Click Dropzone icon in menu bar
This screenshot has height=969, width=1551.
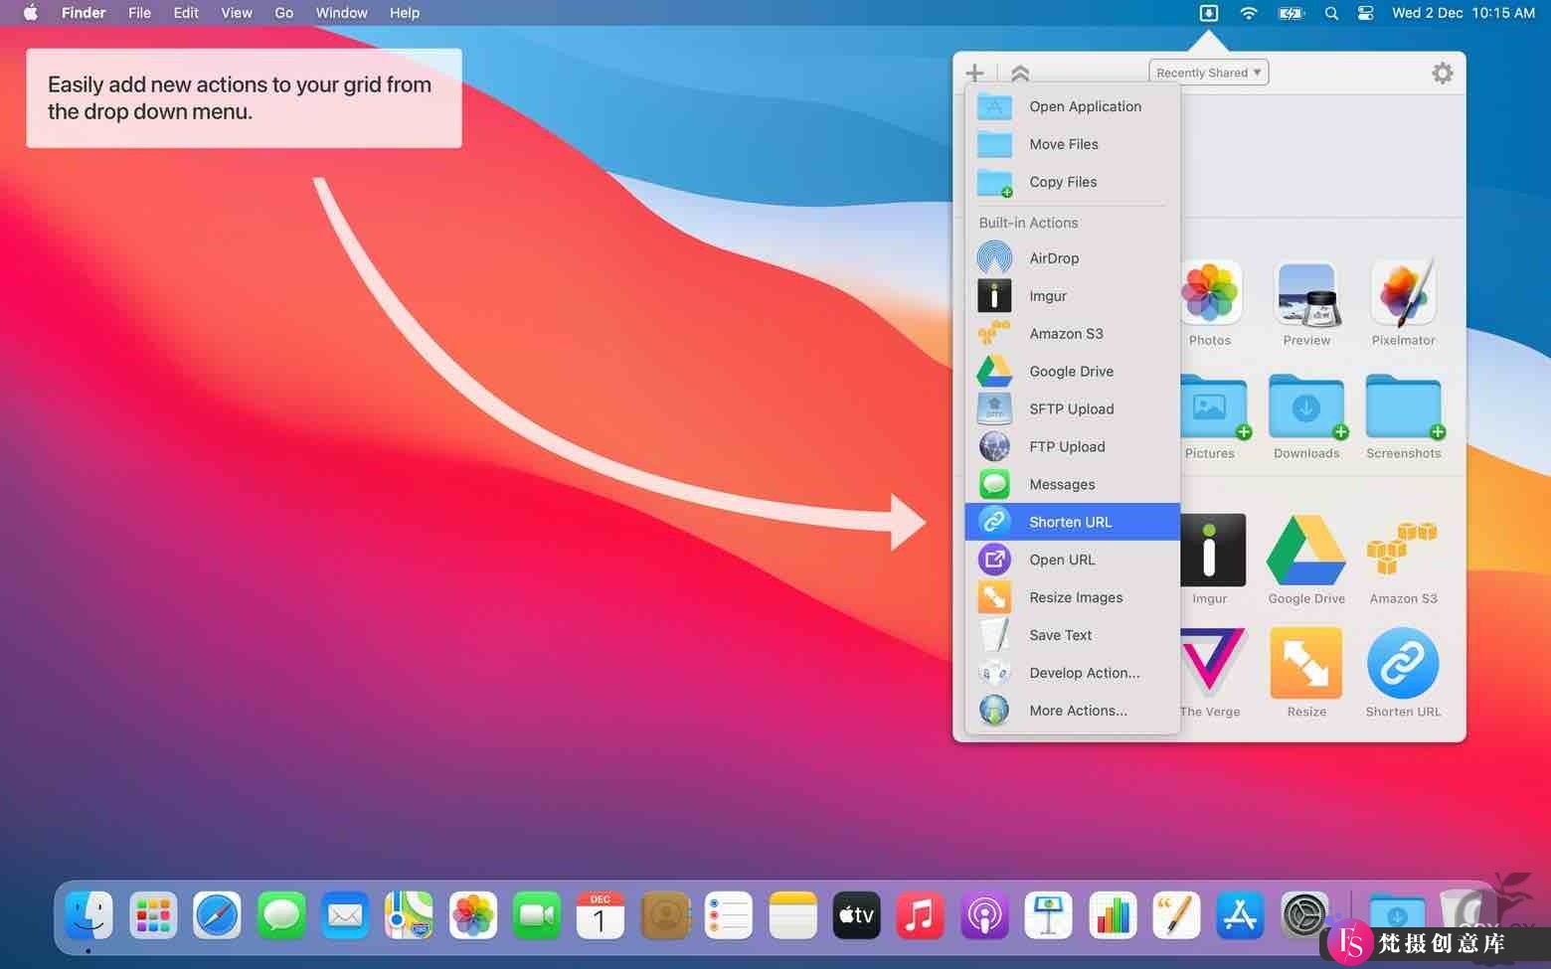tap(1209, 13)
